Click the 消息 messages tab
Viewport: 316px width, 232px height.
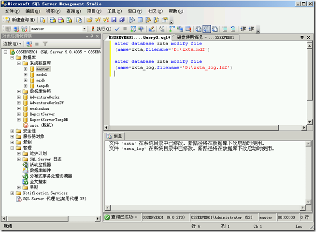coord(115,136)
